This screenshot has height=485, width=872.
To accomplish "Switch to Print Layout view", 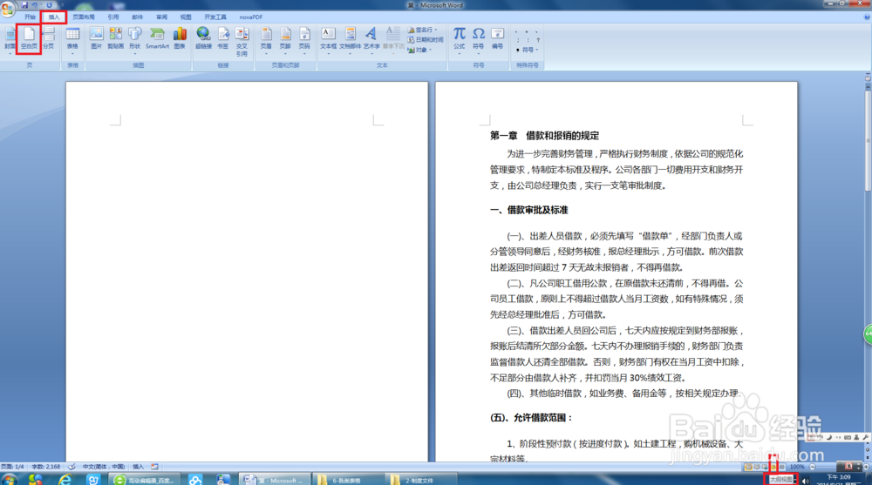I will [748, 468].
